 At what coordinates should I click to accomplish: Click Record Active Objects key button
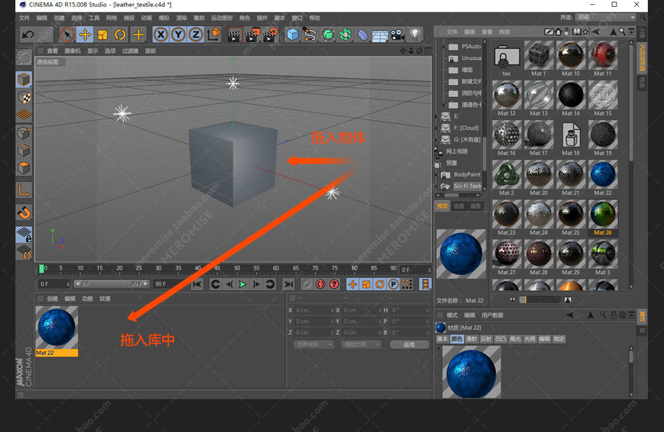point(307,284)
